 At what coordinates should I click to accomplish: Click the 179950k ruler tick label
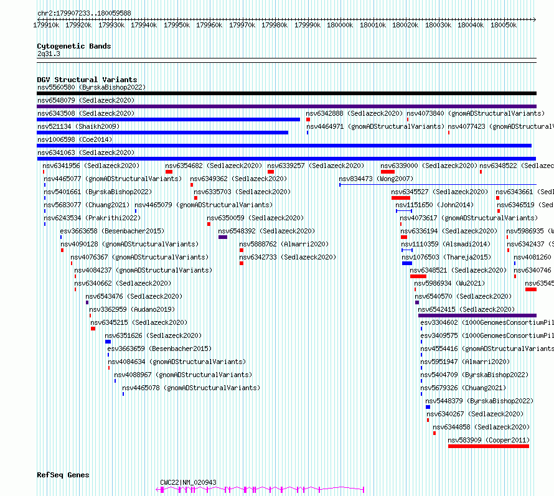177,25
